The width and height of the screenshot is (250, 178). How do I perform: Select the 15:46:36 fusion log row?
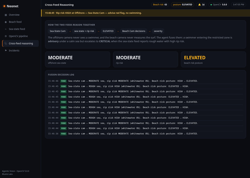145,134
